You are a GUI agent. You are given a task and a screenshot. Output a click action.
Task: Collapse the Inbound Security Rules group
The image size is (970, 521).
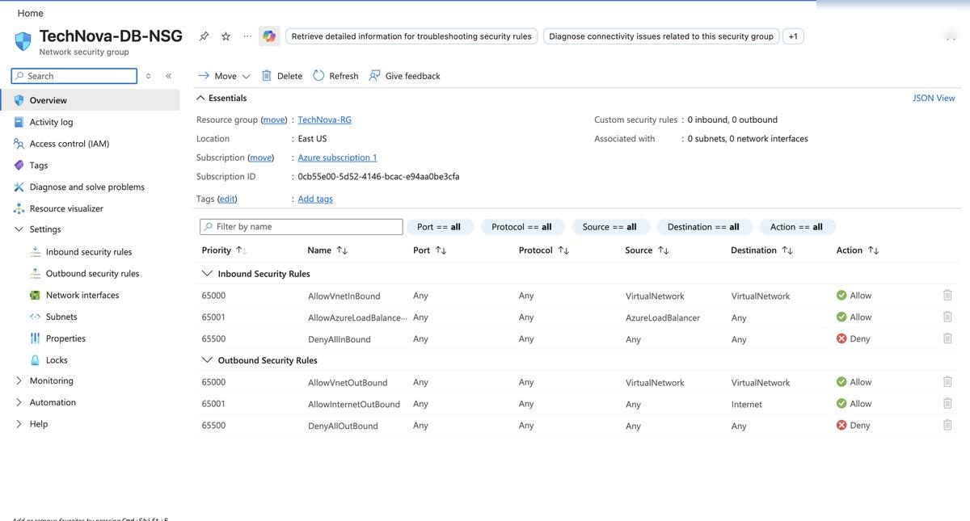pos(208,274)
